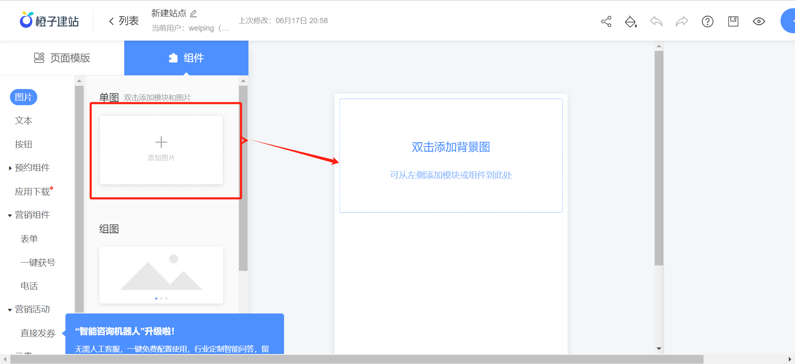Click the eye preview icon
This screenshot has height=364, width=795.
click(759, 22)
